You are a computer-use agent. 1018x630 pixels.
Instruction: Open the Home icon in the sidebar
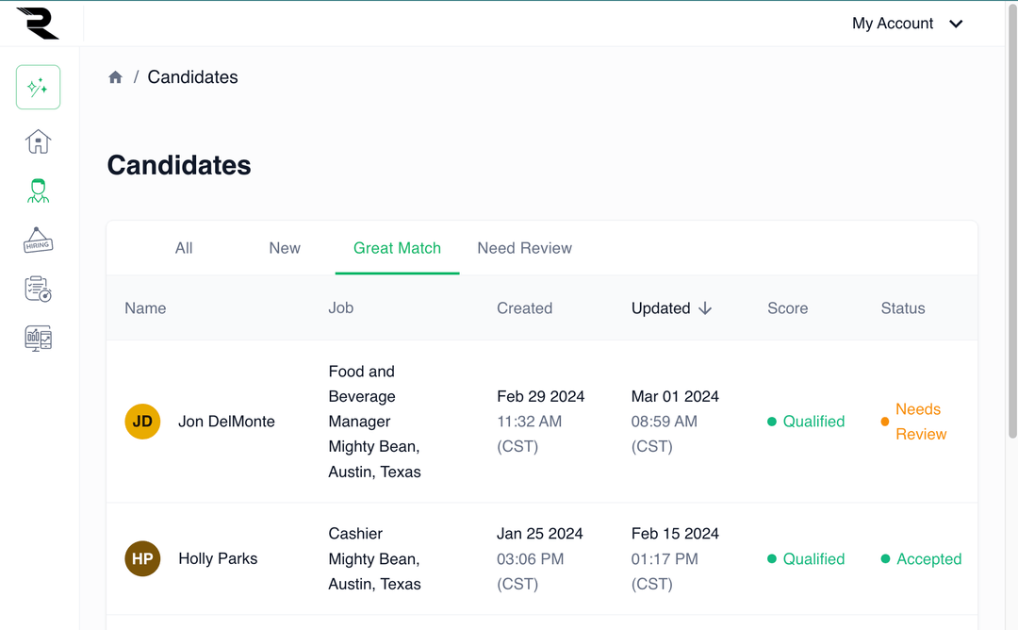click(38, 141)
